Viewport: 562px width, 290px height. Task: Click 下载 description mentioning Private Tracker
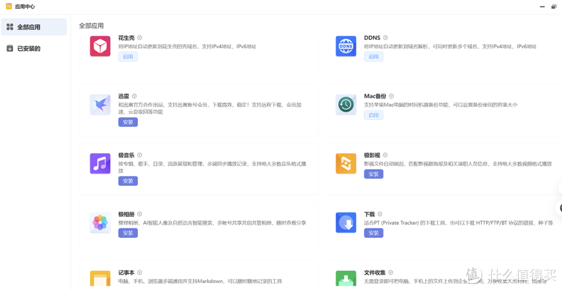pyautogui.click(x=458, y=223)
